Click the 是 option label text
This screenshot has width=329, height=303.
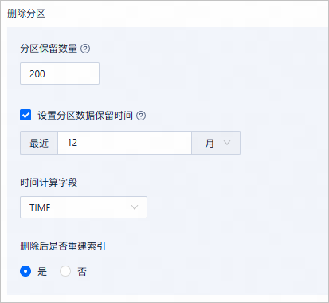coord(42,272)
